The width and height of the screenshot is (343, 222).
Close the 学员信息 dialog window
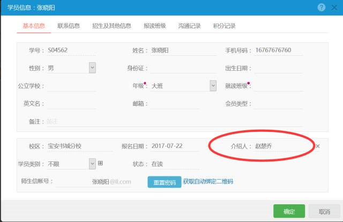point(334,8)
